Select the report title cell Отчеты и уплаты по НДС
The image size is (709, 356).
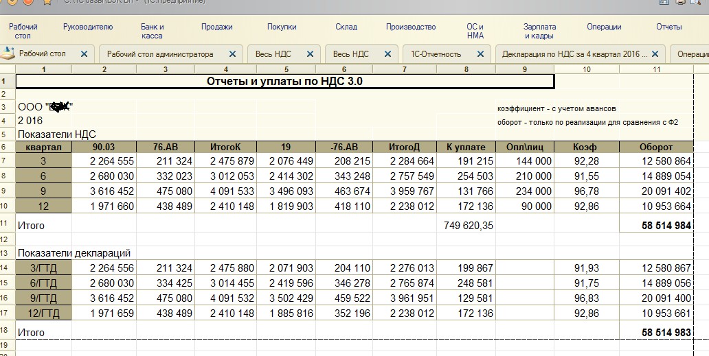point(284,82)
